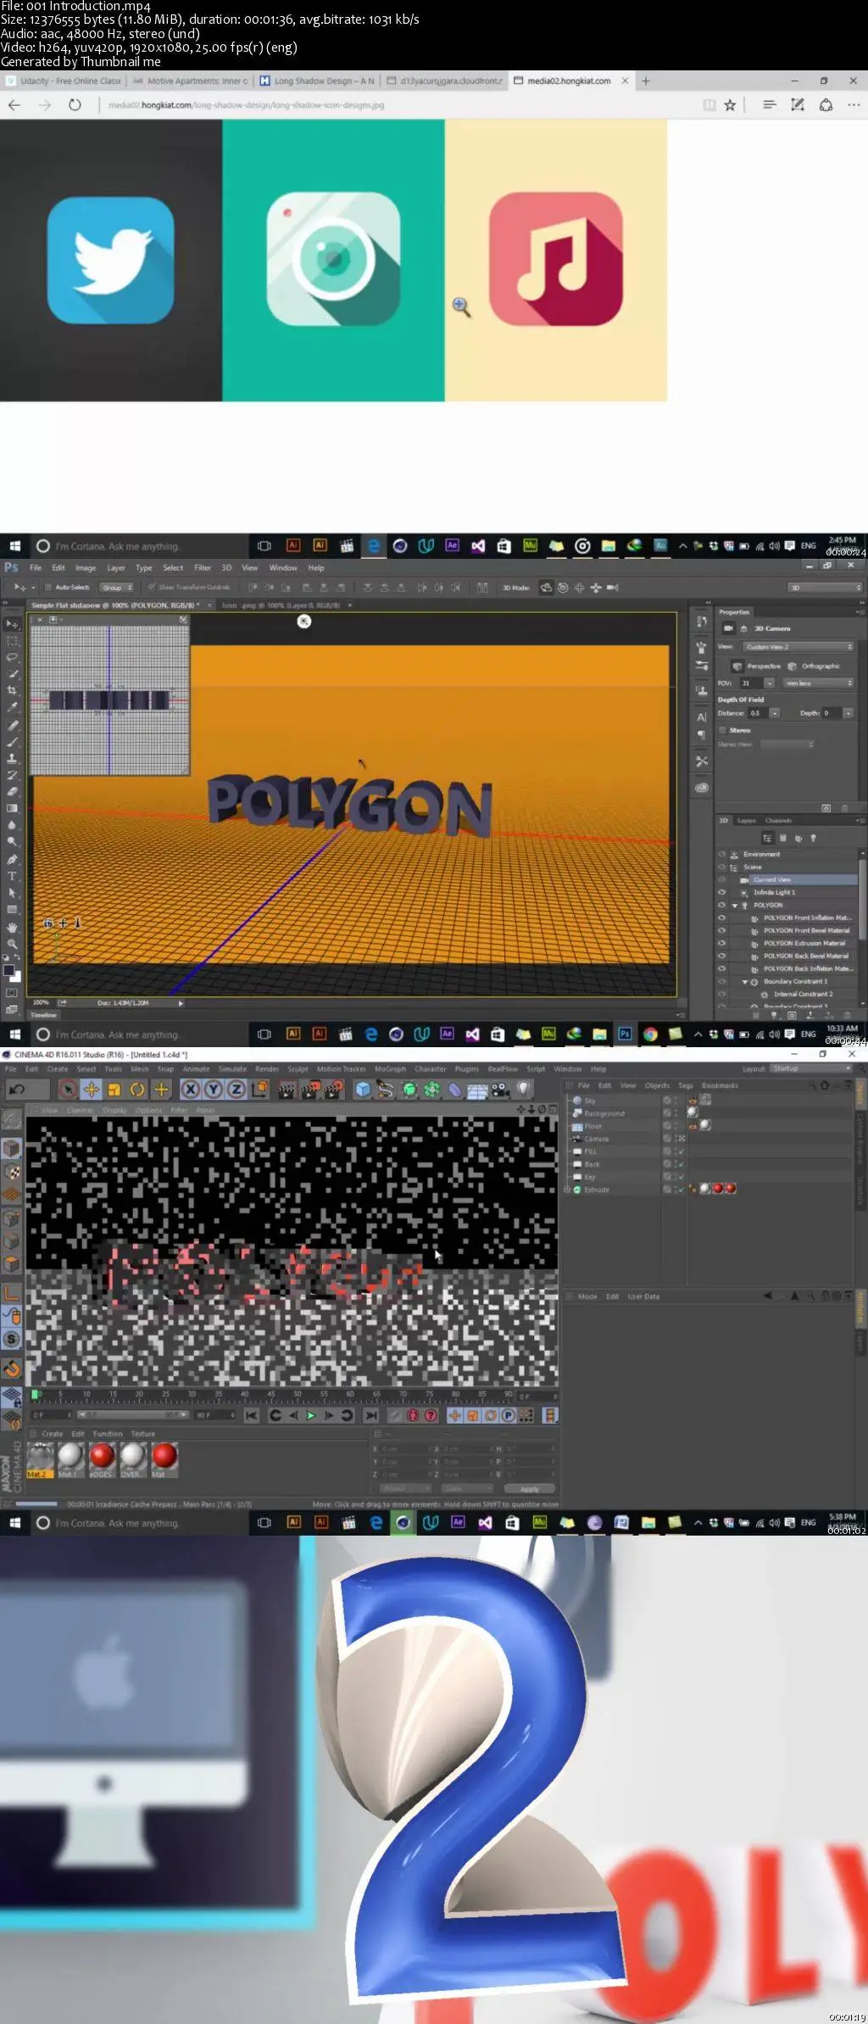Click the Photoshop foreground color swatch
This screenshot has width=868, height=2024.
click(x=9, y=971)
